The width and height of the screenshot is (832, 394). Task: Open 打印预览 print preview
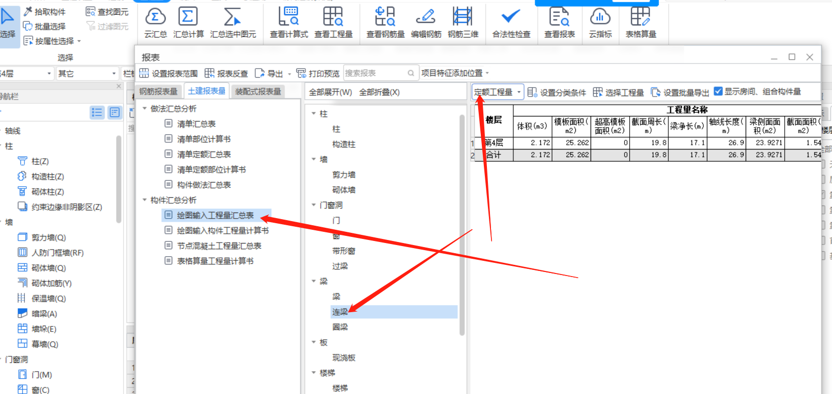(318, 73)
